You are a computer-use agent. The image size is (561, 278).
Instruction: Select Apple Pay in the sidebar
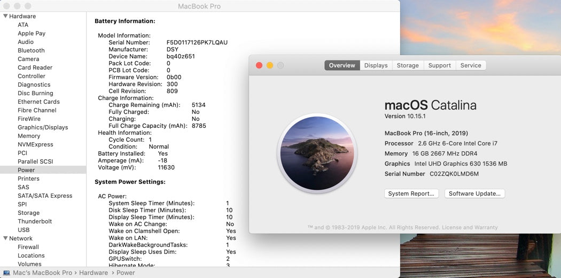pyautogui.click(x=32, y=33)
